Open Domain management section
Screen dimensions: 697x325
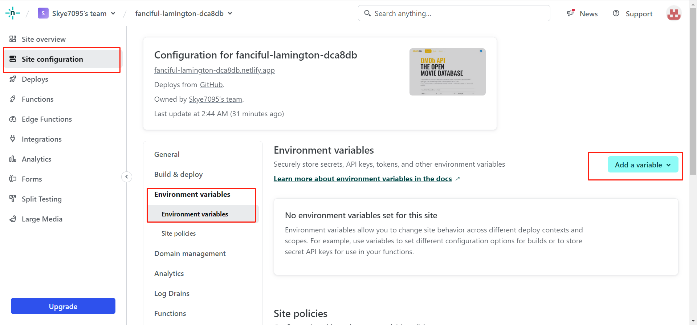tap(190, 253)
